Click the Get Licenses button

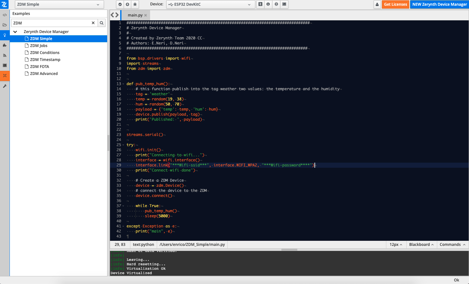(395, 4)
